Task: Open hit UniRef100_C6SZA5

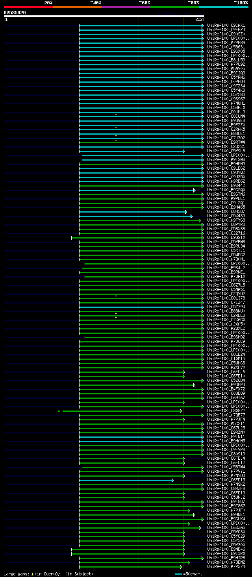Action: [x=226, y=527]
